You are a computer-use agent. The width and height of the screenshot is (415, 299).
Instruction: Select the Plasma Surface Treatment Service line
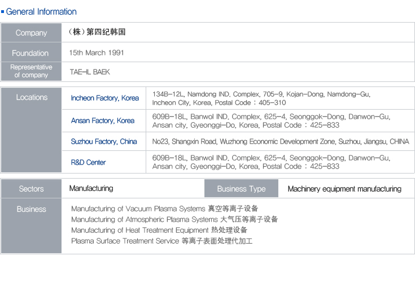(161, 241)
